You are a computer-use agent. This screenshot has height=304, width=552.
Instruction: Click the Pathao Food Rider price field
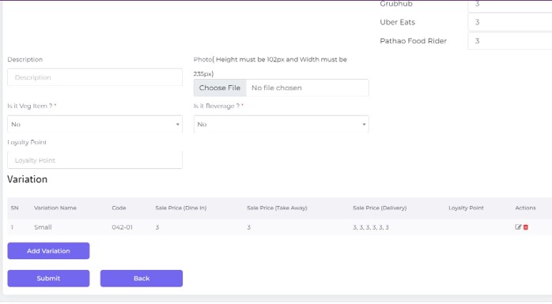(x=510, y=41)
